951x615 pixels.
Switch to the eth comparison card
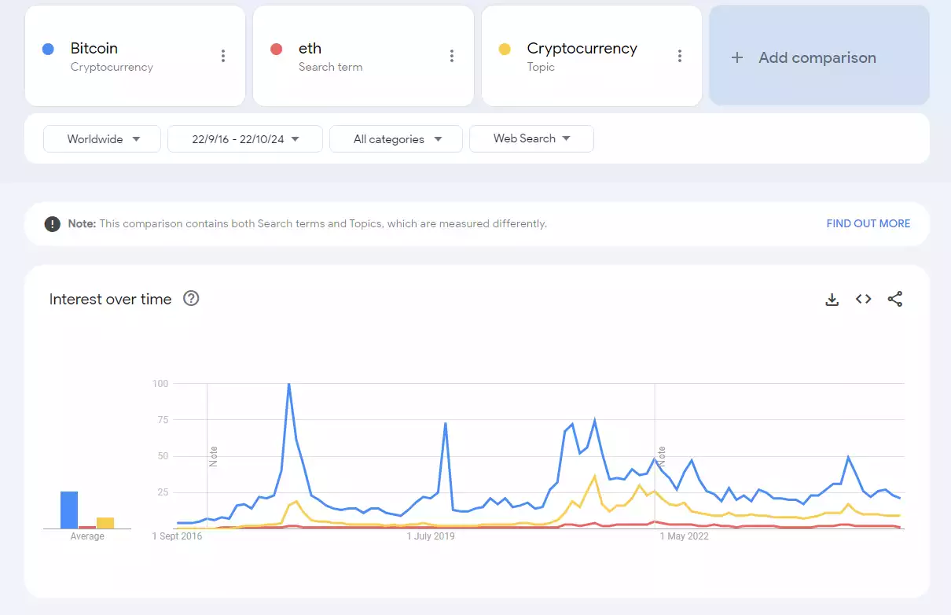[x=363, y=56]
